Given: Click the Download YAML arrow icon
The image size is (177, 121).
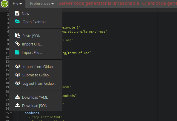Looking at the screenshot, I should [18, 97].
